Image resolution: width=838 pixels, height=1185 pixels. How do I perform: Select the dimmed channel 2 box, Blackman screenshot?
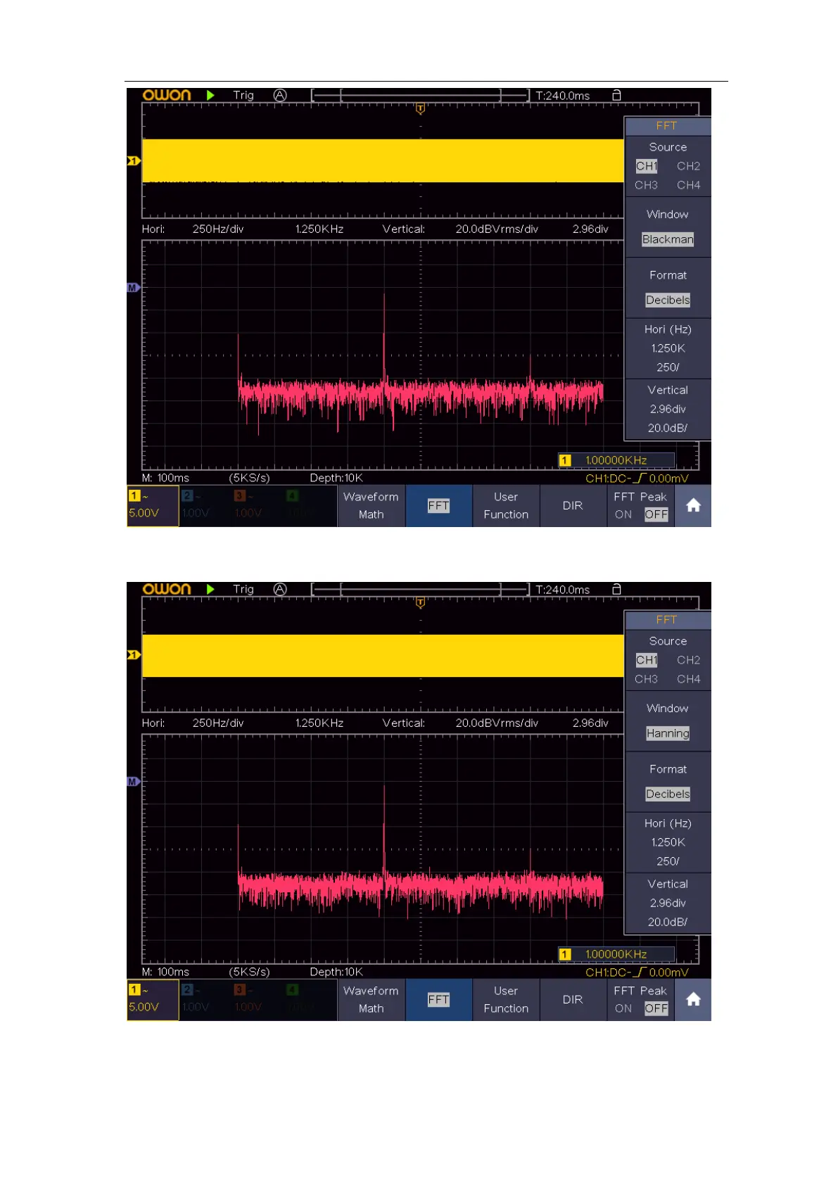(205, 505)
